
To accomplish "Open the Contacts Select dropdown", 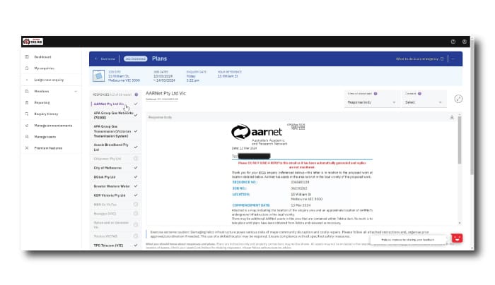I will [424, 102].
